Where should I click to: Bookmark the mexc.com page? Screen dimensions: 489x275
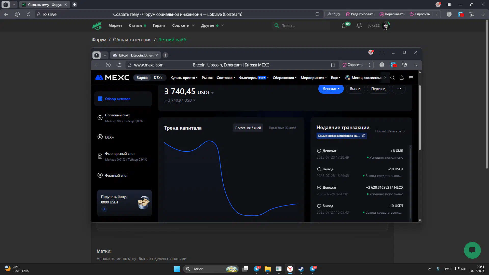pyautogui.click(x=333, y=65)
